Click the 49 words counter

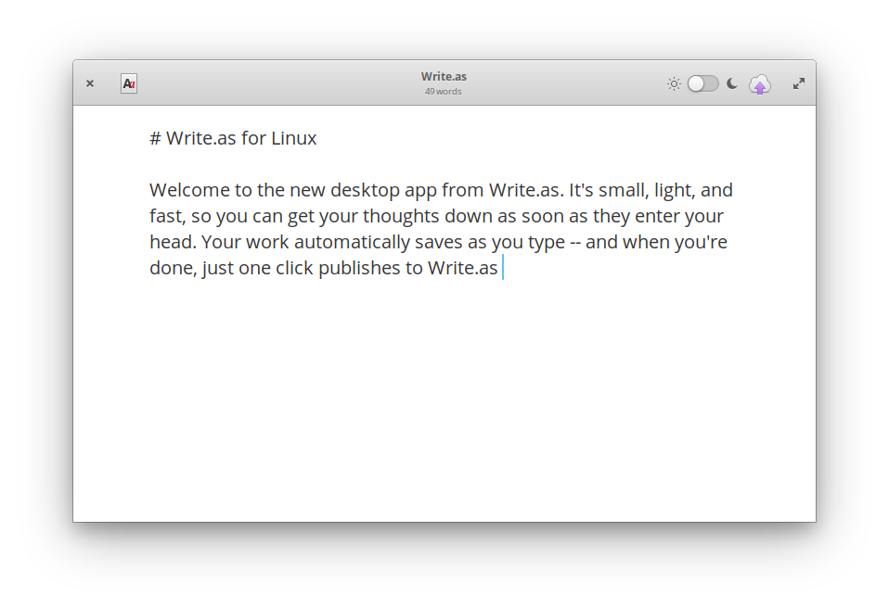click(x=444, y=92)
